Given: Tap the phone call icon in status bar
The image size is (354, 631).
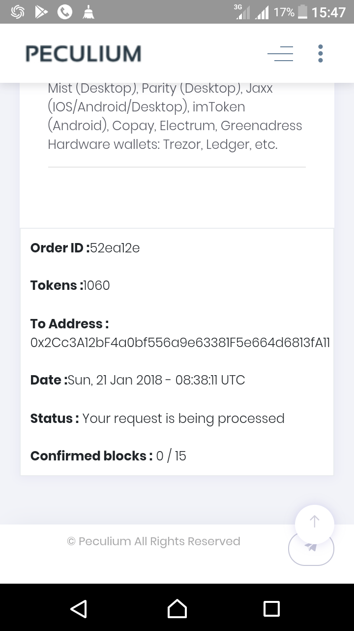Looking at the screenshot, I should [65, 12].
